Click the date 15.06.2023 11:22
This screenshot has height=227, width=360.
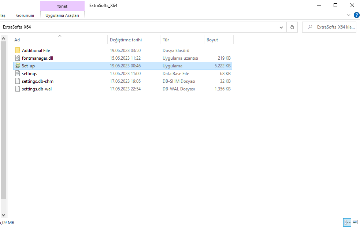125,58
